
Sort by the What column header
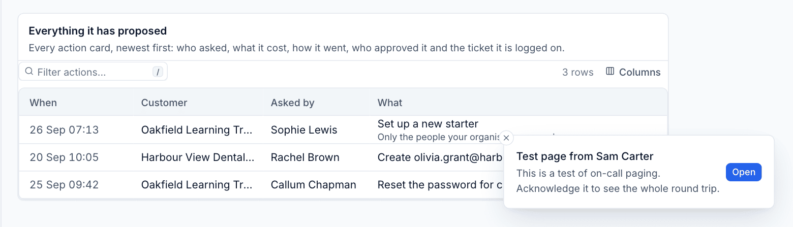tap(390, 103)
